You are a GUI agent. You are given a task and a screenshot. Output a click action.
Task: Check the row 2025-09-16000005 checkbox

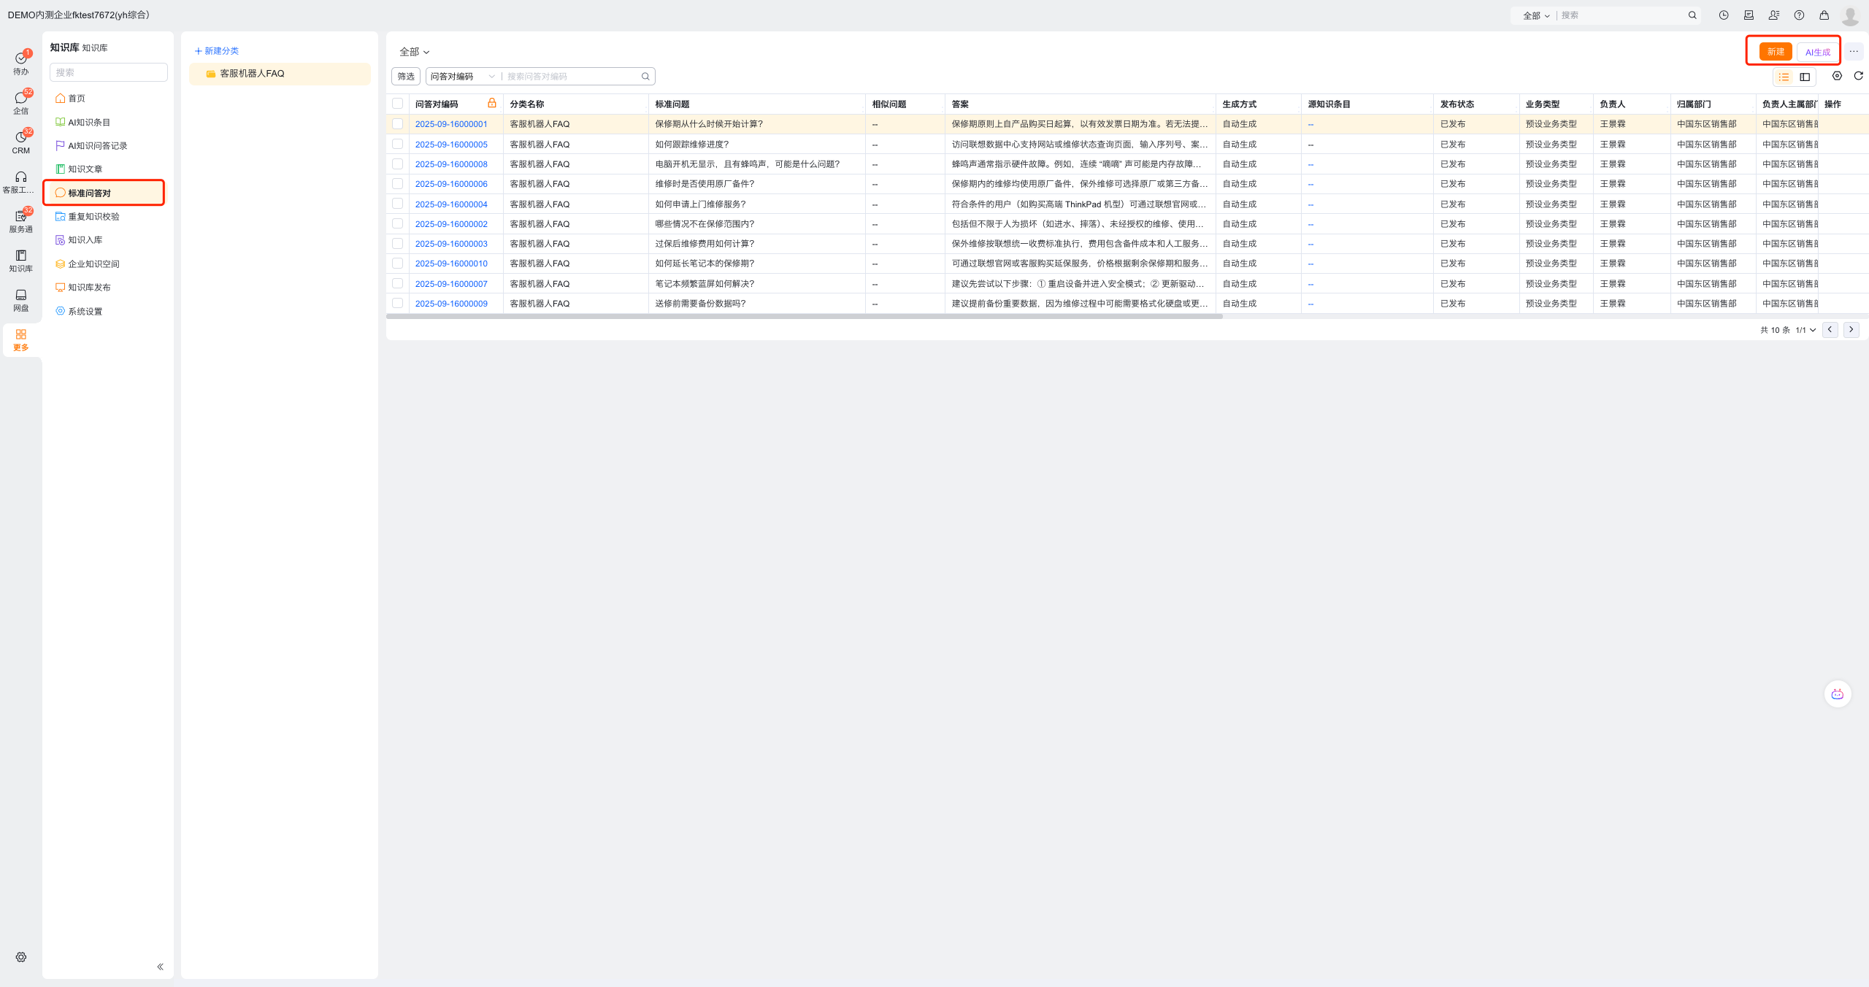tap(397, 145)
